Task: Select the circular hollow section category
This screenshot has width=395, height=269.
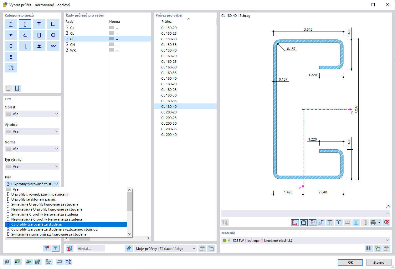Action: [x=53, y=35]
